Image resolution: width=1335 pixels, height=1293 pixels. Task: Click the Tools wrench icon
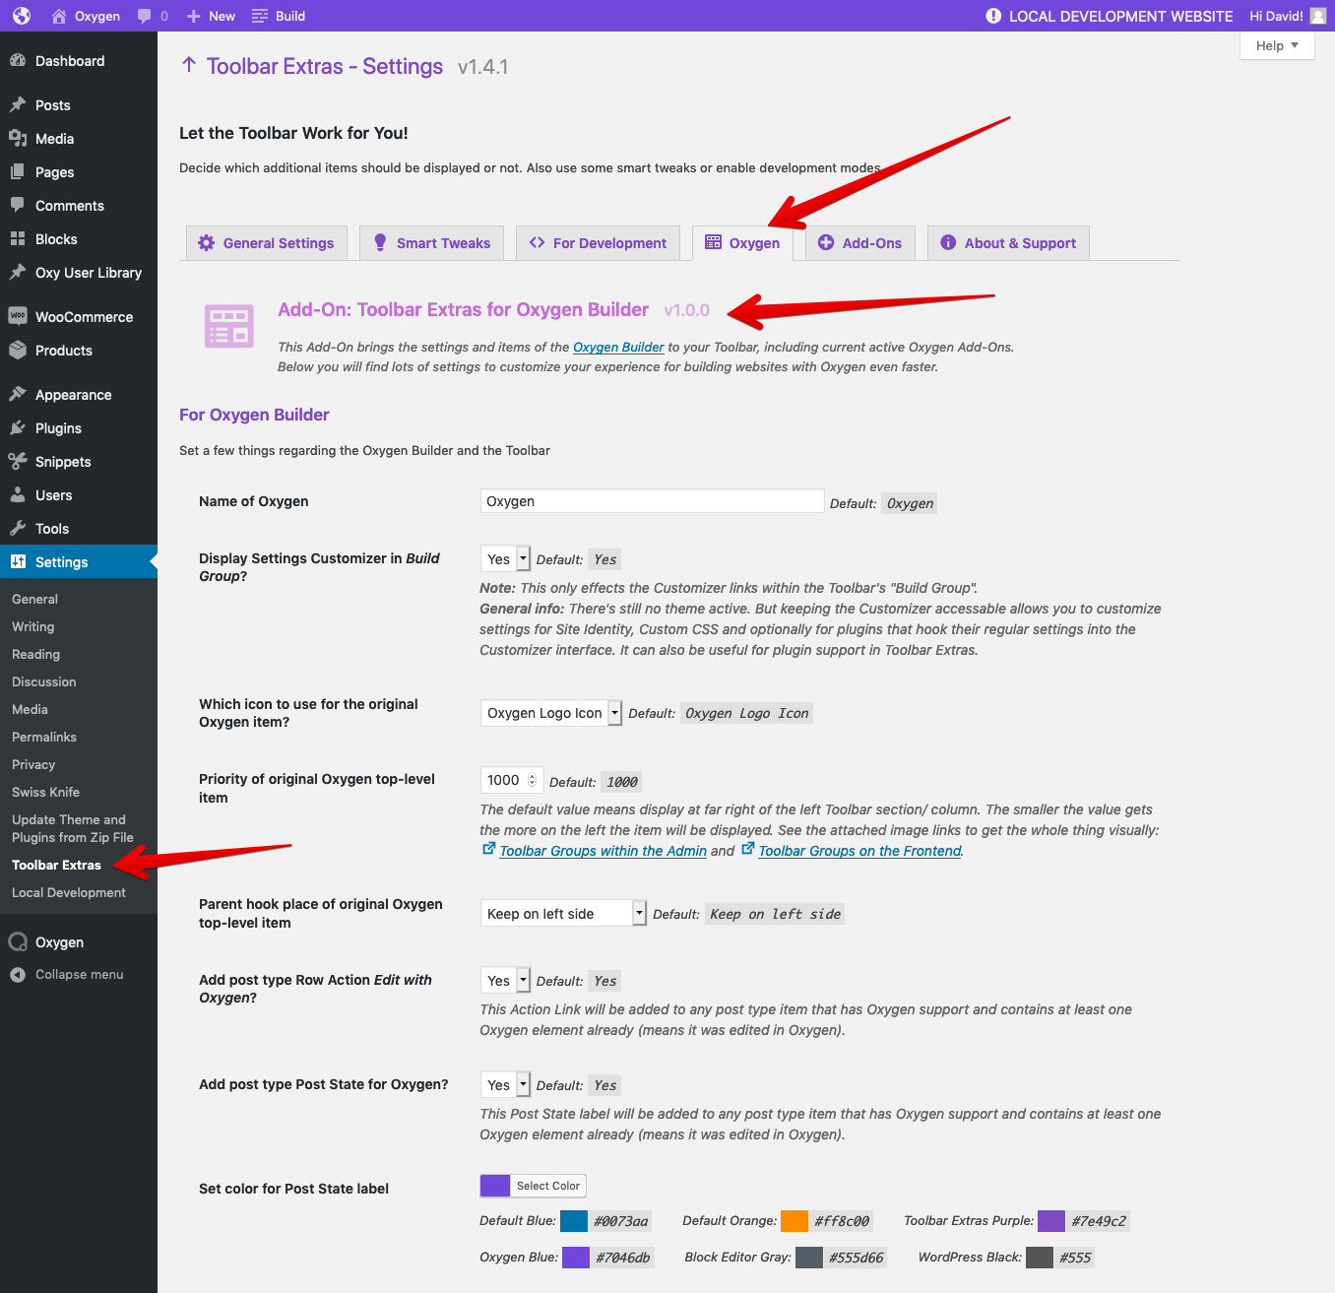[x=18, y=528]
